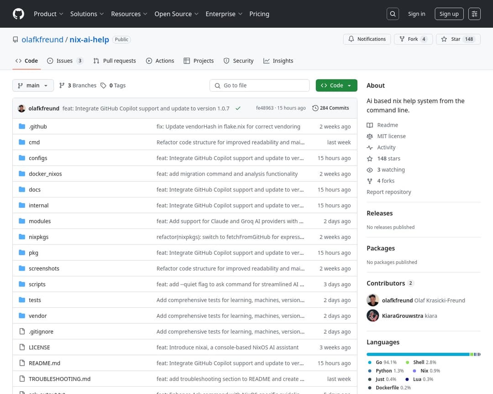Select the Python language entry

tap(386, 371)
